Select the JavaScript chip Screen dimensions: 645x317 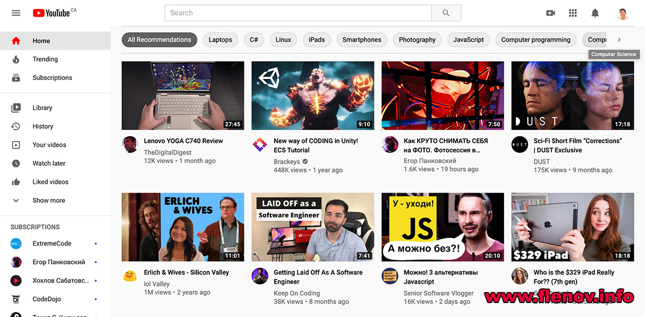(x=468, y=40)
